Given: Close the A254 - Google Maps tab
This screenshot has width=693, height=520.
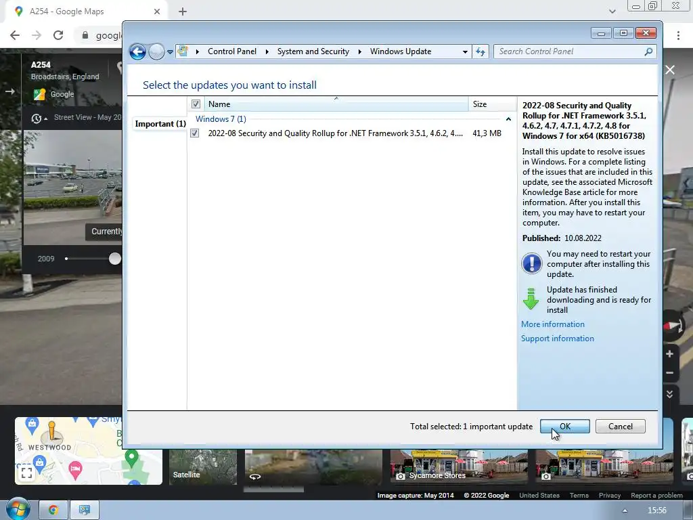Looking at the screenshot, I should 157,12.
